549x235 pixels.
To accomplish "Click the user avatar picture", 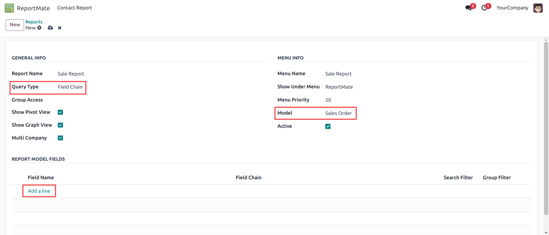I will (x=538, y=8).
